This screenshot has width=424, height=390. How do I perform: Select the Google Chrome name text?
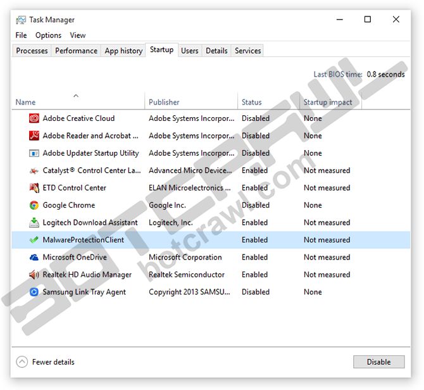click(x=69, y=205)
